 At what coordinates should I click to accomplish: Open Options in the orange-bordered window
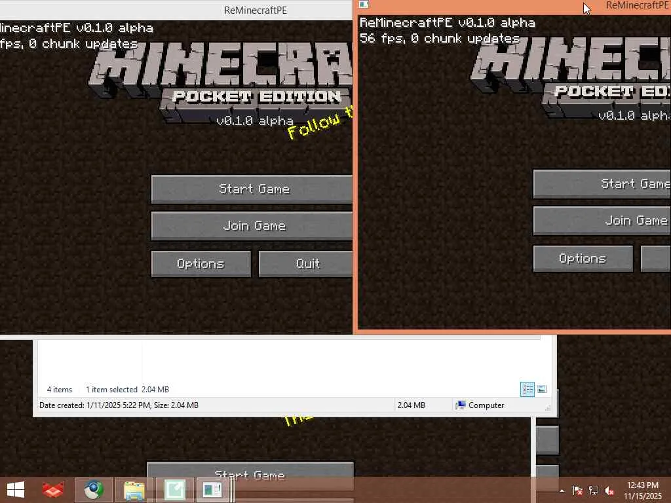click(583, 258)
